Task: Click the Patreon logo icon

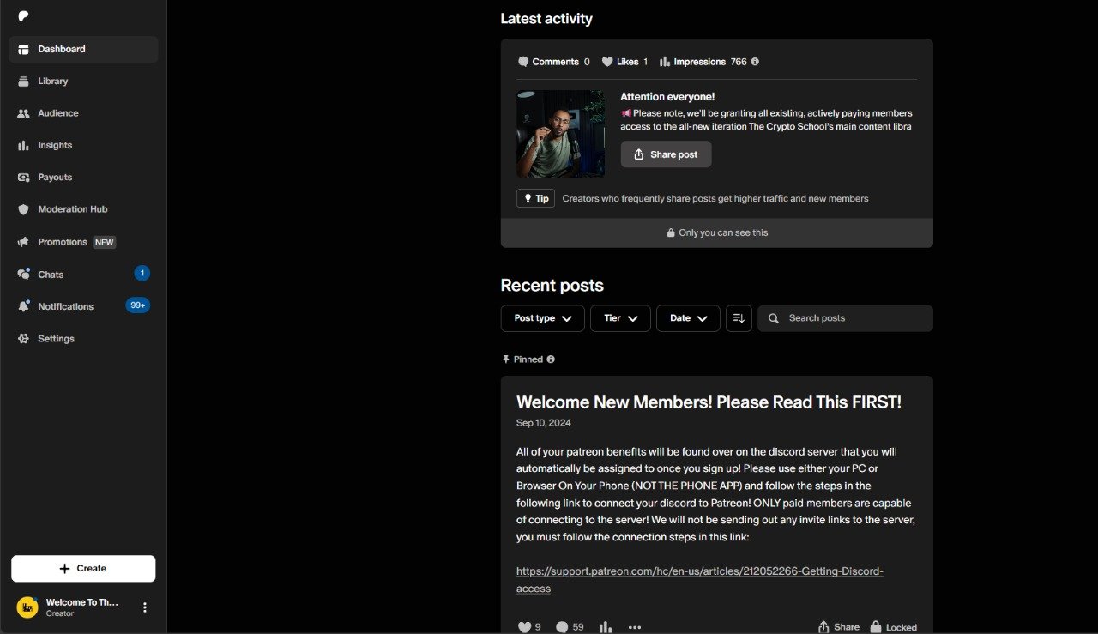Action: (23, 16)
